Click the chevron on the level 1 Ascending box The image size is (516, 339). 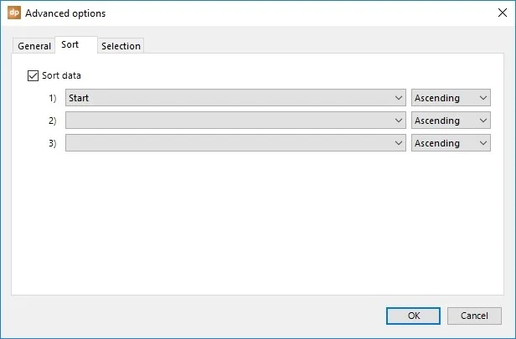pyautogui.click(x=483, y=98)
